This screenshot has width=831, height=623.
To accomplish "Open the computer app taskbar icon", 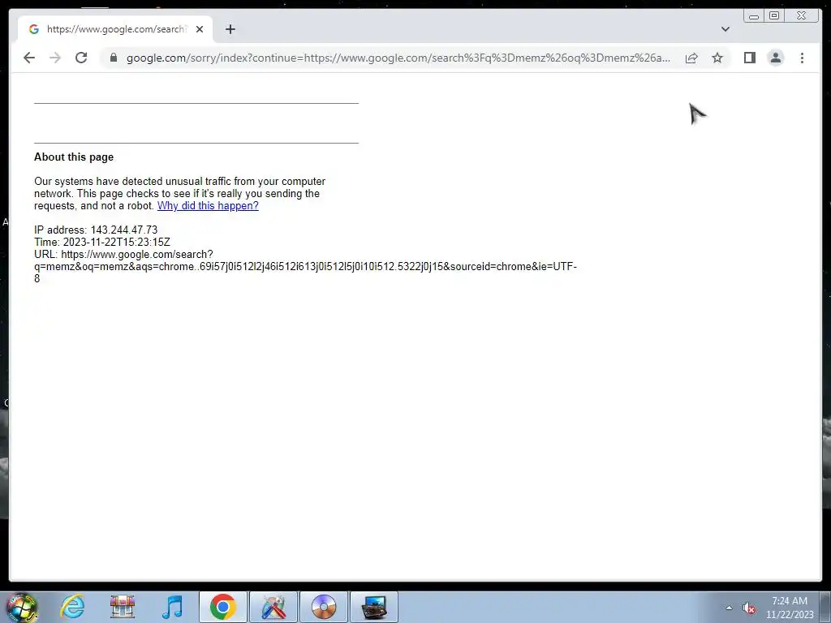I will (374, 607).
